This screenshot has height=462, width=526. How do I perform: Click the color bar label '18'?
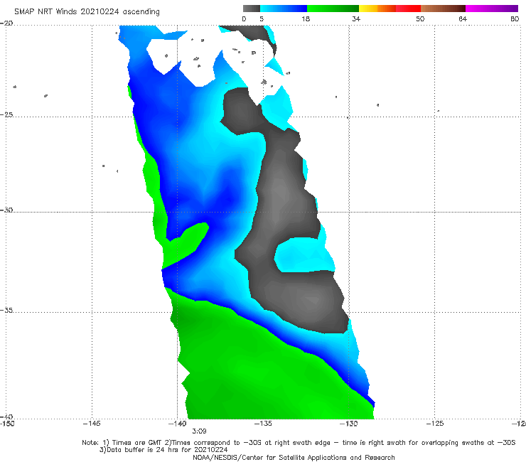pyautogui.click(x=306, y=18)
